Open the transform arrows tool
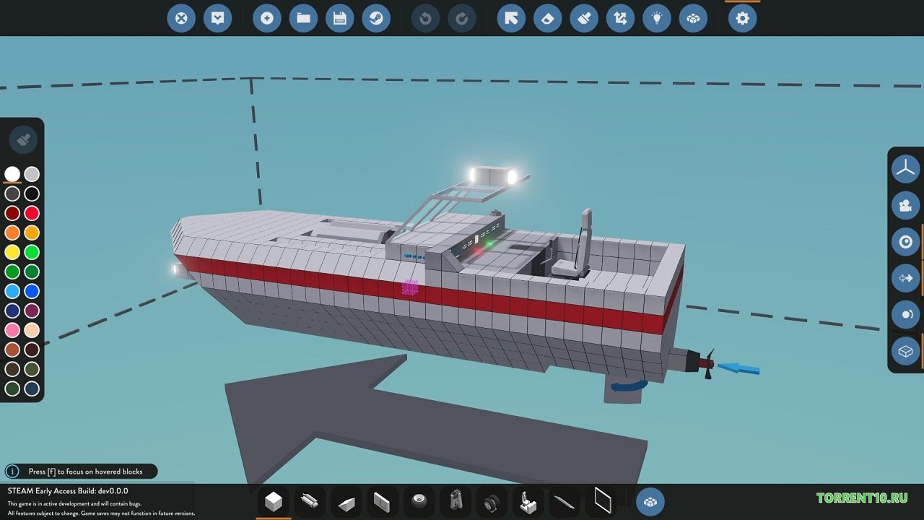This screenshot has width=924, height=520. click(x=619, y=19)
